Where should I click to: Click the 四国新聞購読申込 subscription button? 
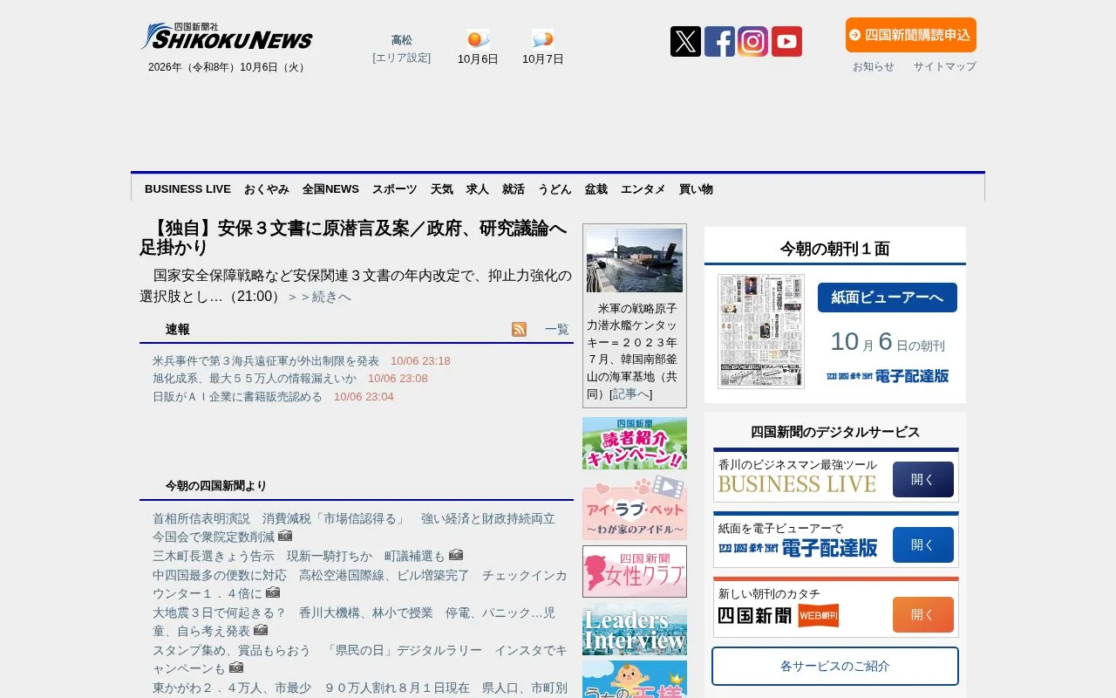click(x=910, y=35)
